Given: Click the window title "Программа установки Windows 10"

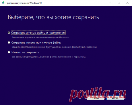Looking at the screenshot, I should pyautogui.click(x=24, y=3).
